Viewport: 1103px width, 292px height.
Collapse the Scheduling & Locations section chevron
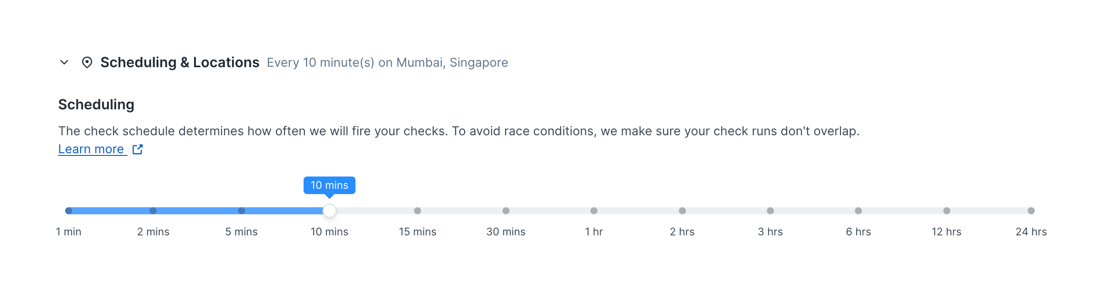[64, 62]
